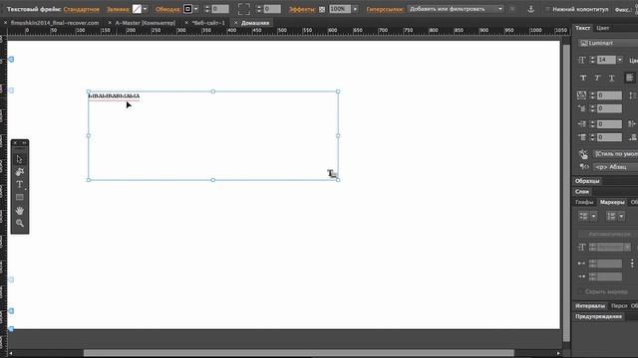
Task: Open the hyperlinks Добавить или фильтровать dropdown
Action: (x=456, y=9)
